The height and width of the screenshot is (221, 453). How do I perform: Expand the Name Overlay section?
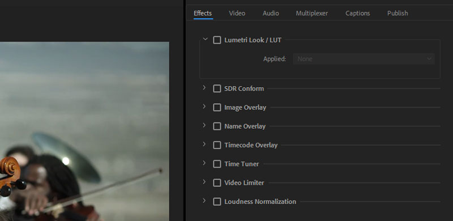(204, 125)
